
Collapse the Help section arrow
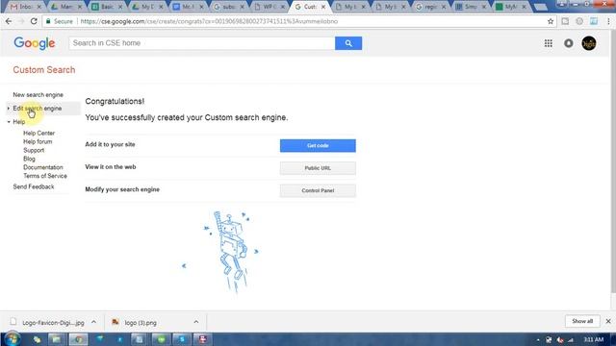pyautogui.click(x=9, y=122)
